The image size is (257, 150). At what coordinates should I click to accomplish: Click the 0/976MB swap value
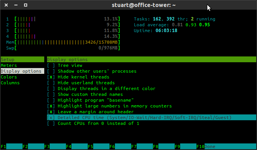tap(108, 48)
